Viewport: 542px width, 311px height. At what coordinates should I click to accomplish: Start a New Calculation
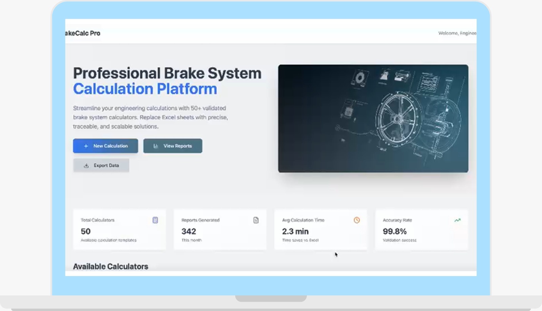[105, 146]
